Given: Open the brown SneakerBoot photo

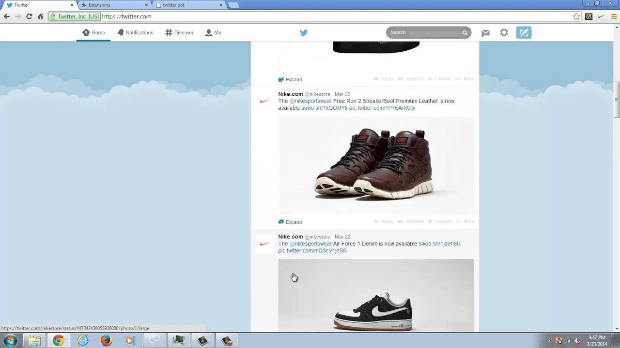Looking at the screenshot, I should point(376,165).
